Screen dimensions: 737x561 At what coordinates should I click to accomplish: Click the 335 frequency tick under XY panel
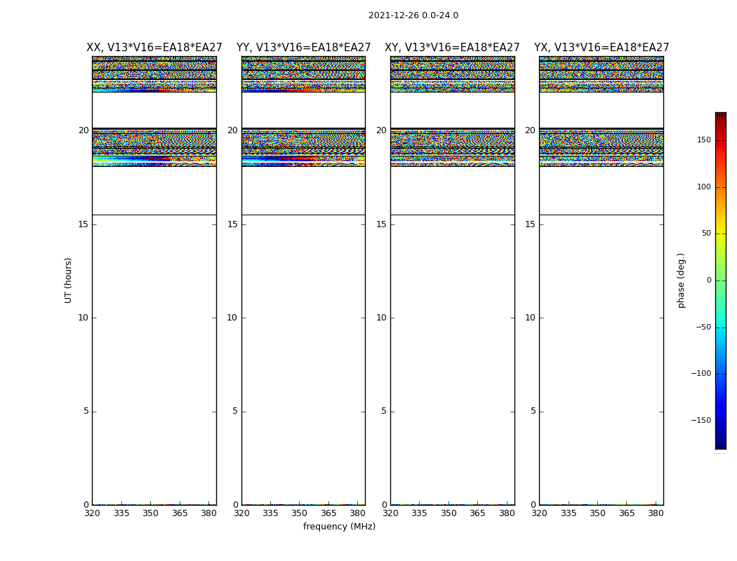[419, 513]
